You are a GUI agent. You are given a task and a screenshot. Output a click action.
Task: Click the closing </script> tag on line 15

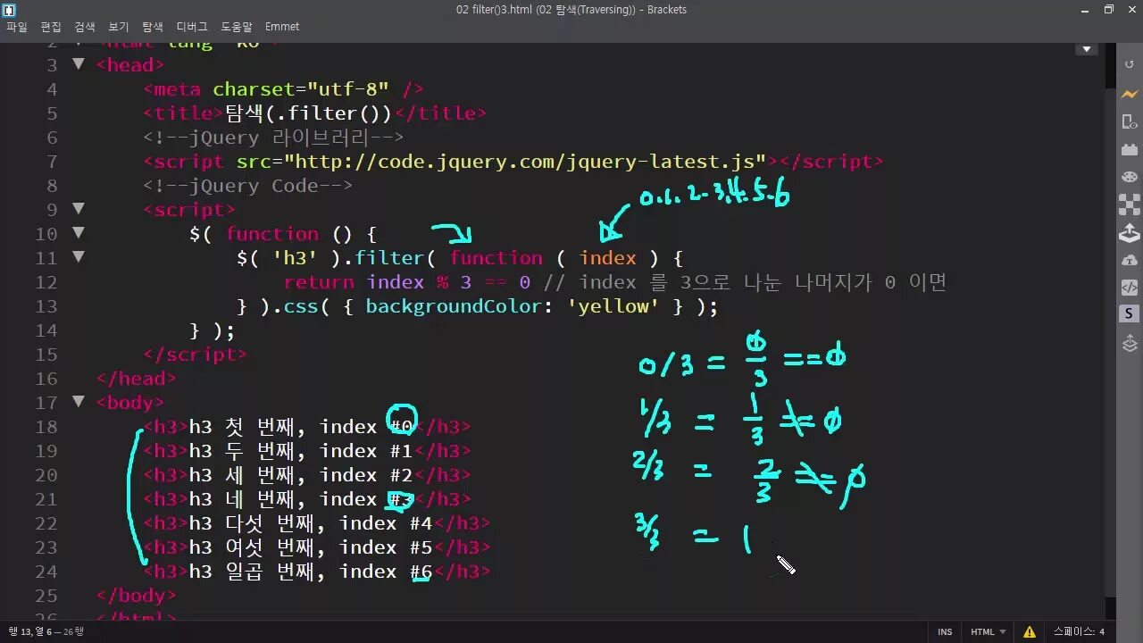point(195,355)
